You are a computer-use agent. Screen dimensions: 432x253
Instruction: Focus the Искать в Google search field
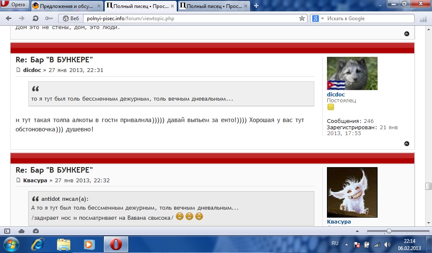tap(369, 19)
